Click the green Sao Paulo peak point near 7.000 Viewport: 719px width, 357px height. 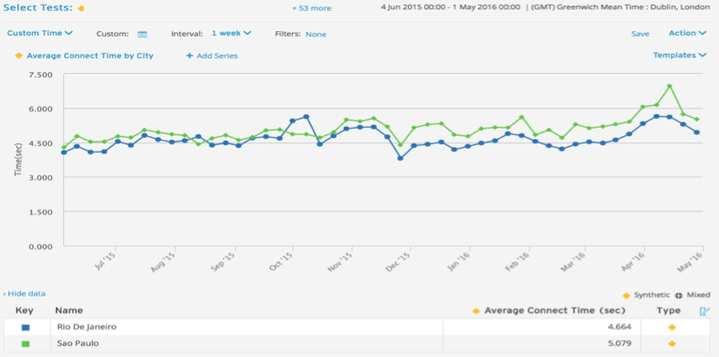[x=670, y=86]
